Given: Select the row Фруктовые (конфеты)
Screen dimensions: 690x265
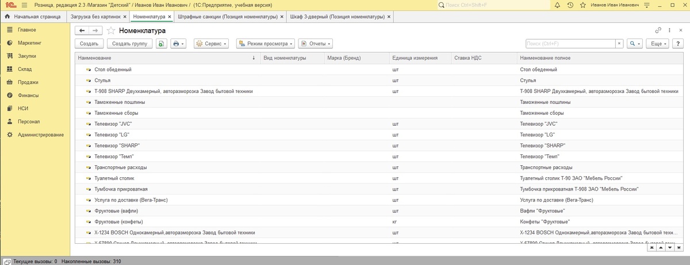Looking at the screenshot, I should click(379, 222).
